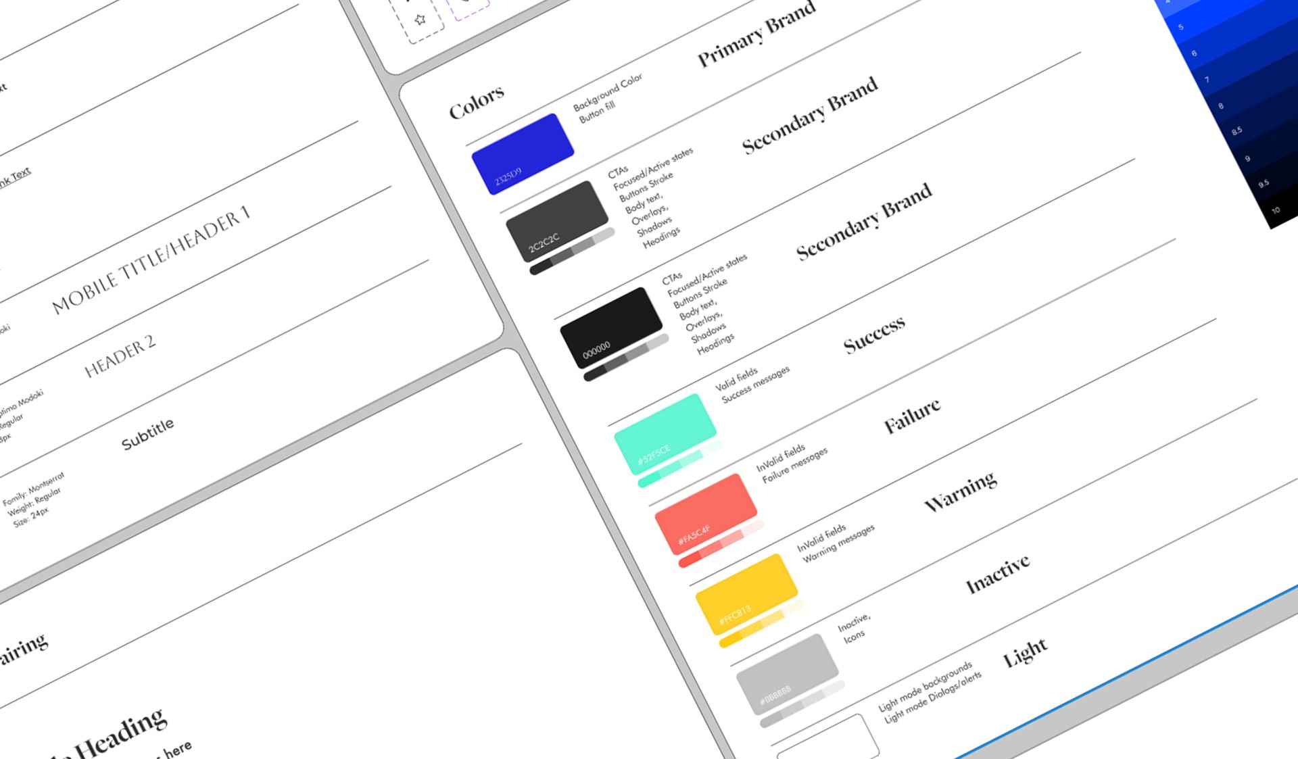Click 'Secondary Brand' heading beside the 000000 swatch
This screenshot has width=1298, height=759.
point(864,221)
